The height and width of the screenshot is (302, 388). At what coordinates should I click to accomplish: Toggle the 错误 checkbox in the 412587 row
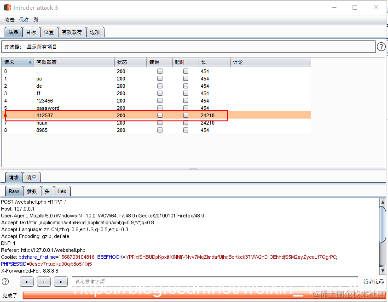click(160, 115)
